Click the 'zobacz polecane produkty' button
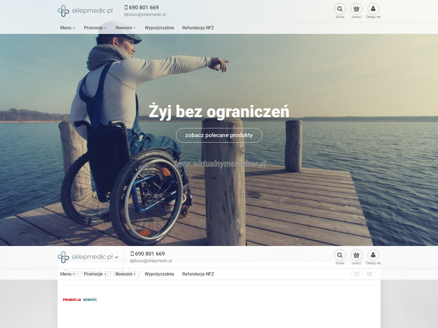 pyautogui.click(x=219, y=135)
